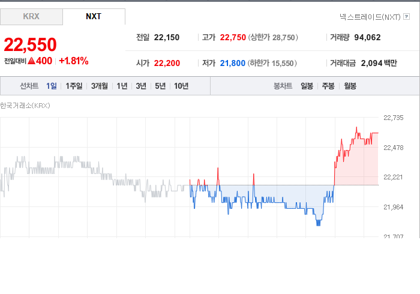The height and width of the screenshot is (294, 420).
Task: Click the 고가 value 22,750
Action: tap(233, 37)
